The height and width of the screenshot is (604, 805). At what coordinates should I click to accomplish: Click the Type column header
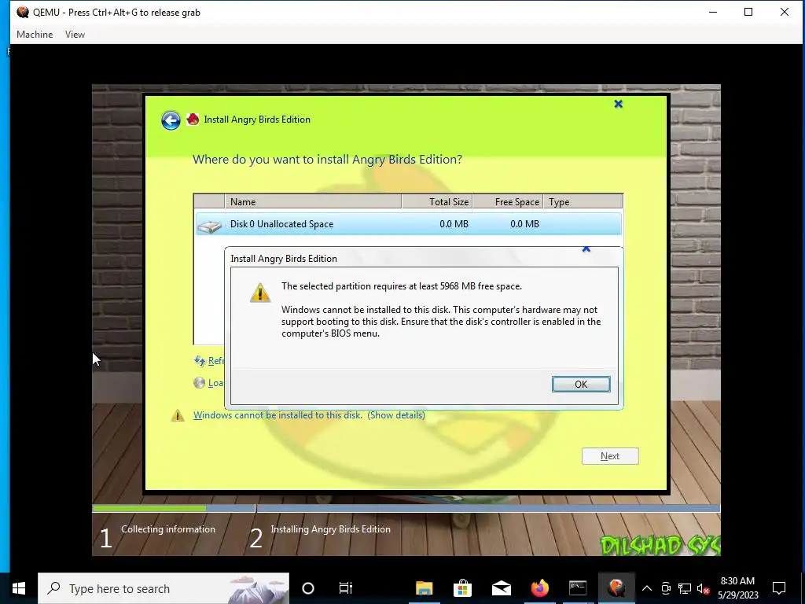583,202
